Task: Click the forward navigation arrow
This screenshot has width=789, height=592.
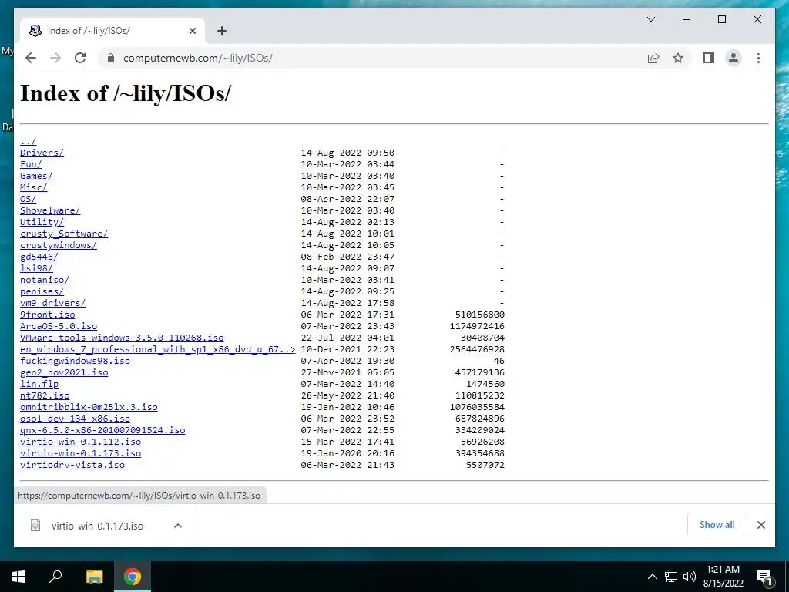Action: (x=55, y=58)
